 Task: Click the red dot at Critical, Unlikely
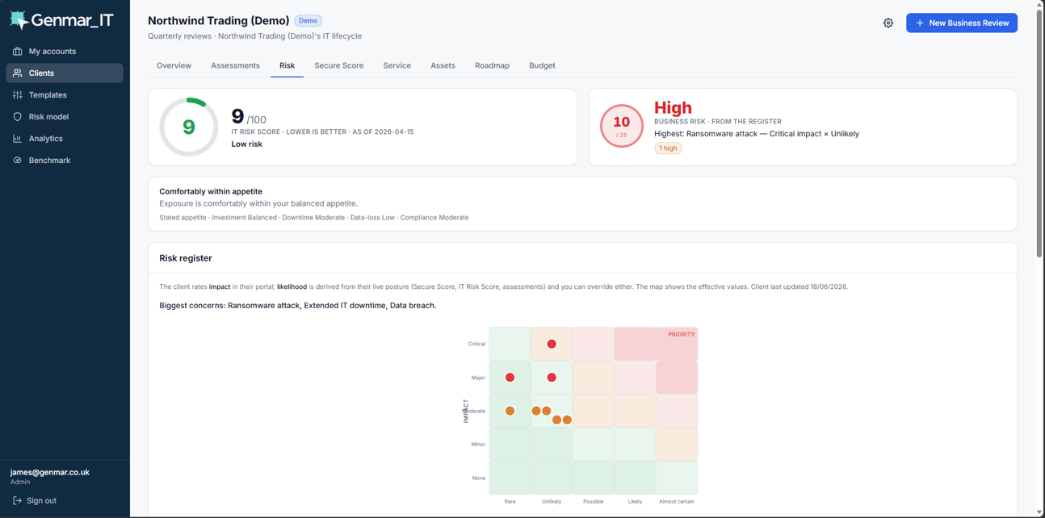552,344
